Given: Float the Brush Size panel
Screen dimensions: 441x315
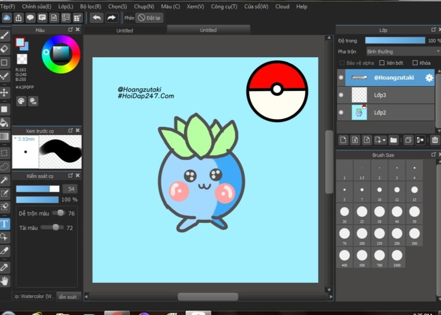Looking at the screenshot, I should click(x=433, y=154).
